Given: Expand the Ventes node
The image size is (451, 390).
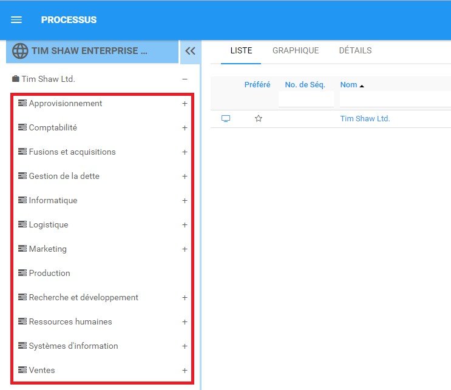Looking at the screenshot, I should pos(185,371).
